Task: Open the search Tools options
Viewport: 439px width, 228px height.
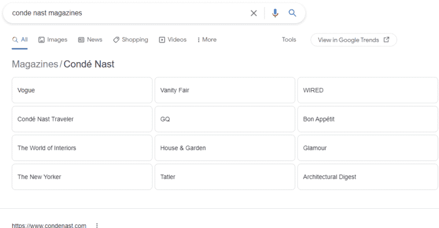Action: point(289,40)
